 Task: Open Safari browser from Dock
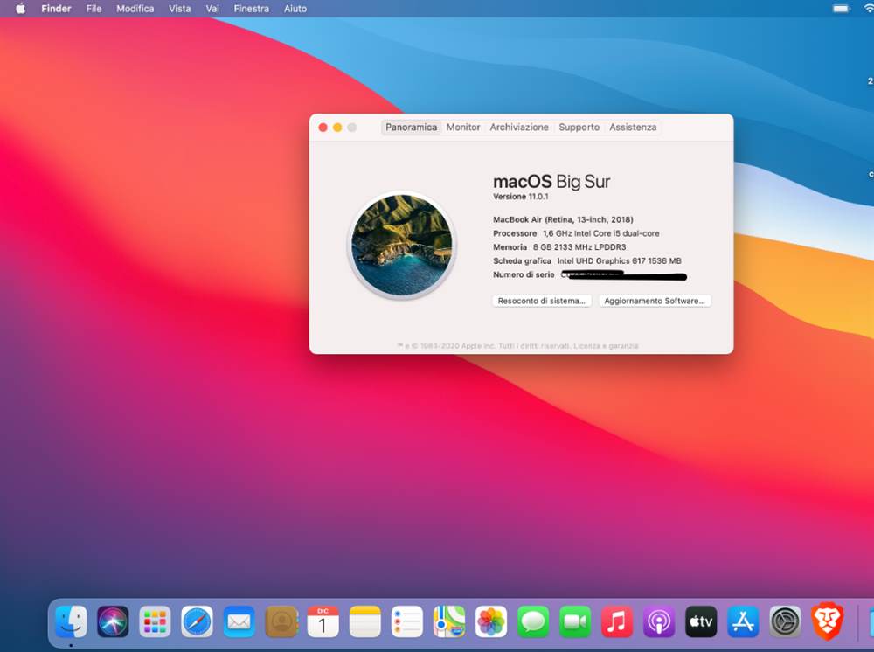(x=197, y=621)
